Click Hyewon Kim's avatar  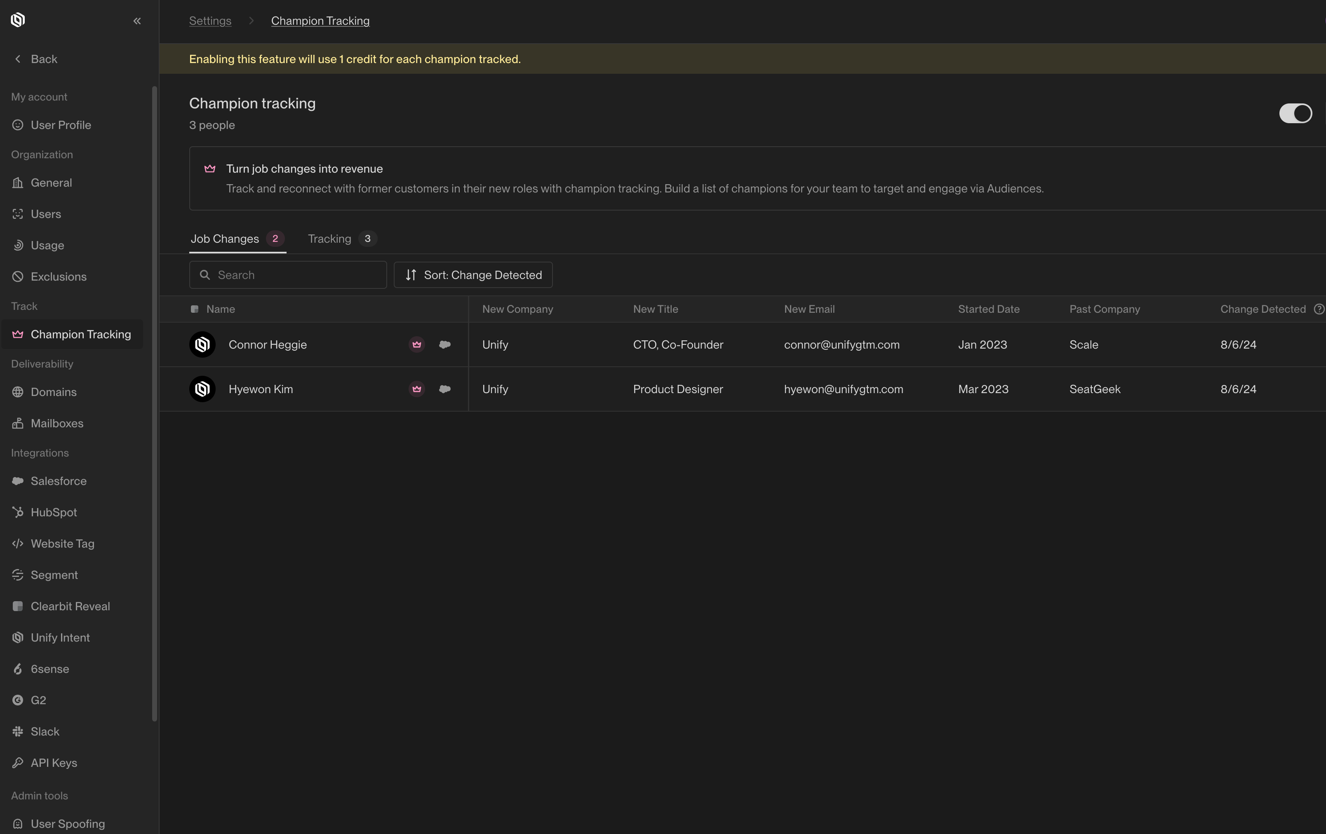tap(202, 389)
